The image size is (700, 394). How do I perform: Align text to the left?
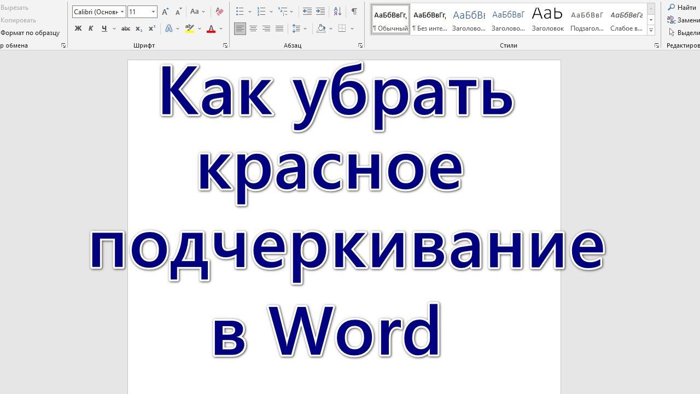point(240,28)
